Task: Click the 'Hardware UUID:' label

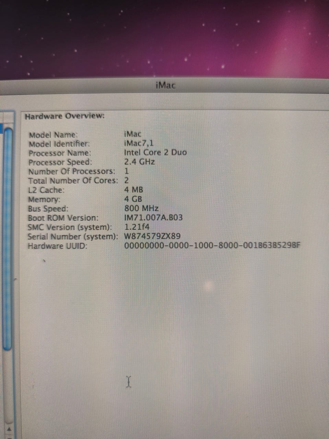Action: coord(57,246)
